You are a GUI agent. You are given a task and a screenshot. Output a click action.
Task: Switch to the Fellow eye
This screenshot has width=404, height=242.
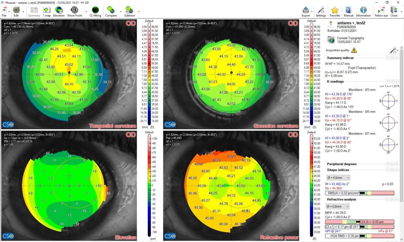[x=381, y=11]
